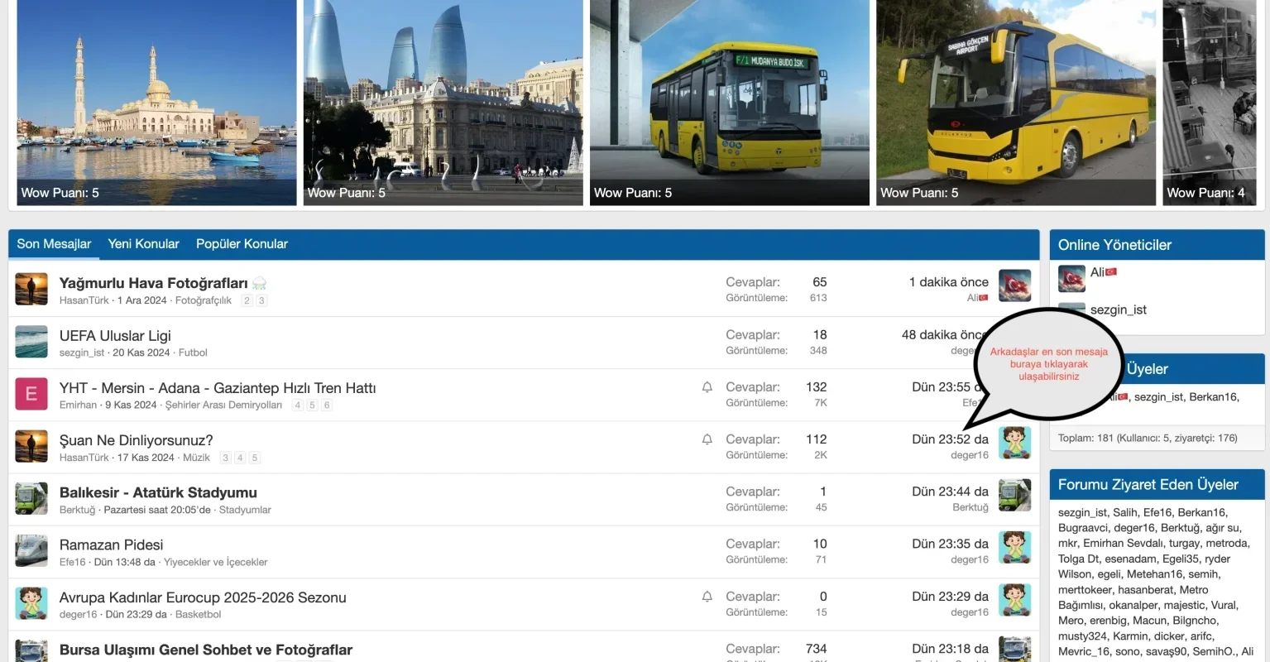Click sezgin_ist under Online Yöneticiler
The width and height of the screenshot is (1270, 662).
[x=1118, y=309]
